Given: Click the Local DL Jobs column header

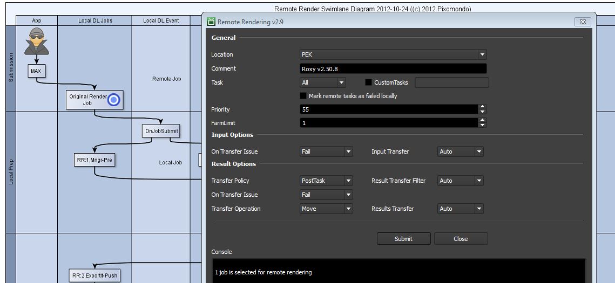Looking at the screenshot, I should (x=95, y=20).
